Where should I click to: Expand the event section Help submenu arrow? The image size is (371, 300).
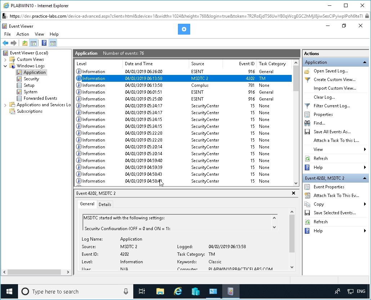(x=365, y=231)
